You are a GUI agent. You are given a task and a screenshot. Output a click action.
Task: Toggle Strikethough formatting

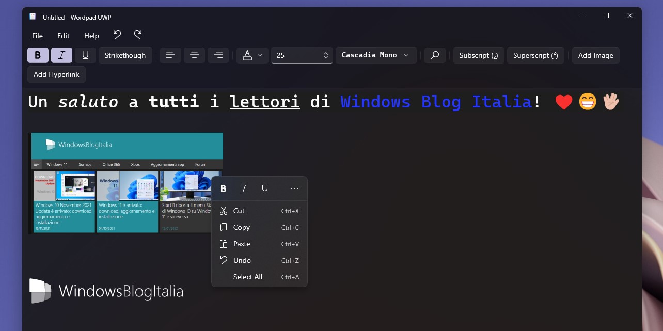tap(125, 55)
